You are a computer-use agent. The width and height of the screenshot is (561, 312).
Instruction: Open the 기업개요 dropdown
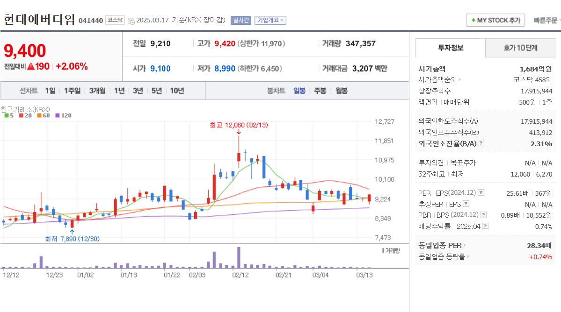click(x=270, y=21)
